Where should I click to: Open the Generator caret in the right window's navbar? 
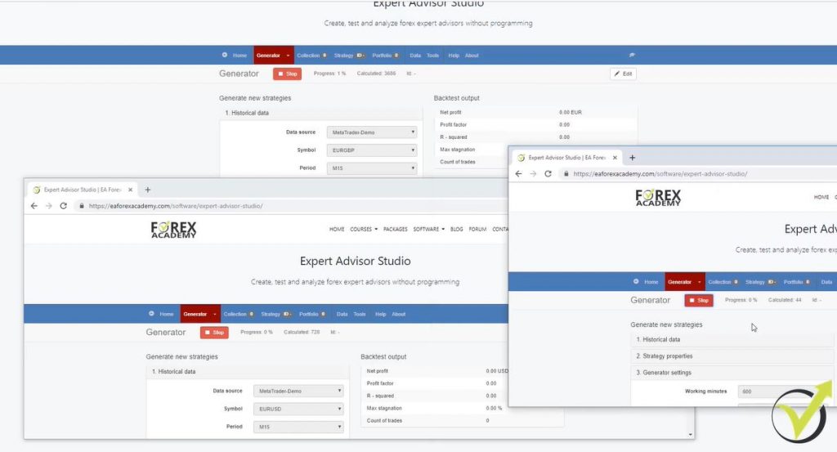[x=700, y=282]
